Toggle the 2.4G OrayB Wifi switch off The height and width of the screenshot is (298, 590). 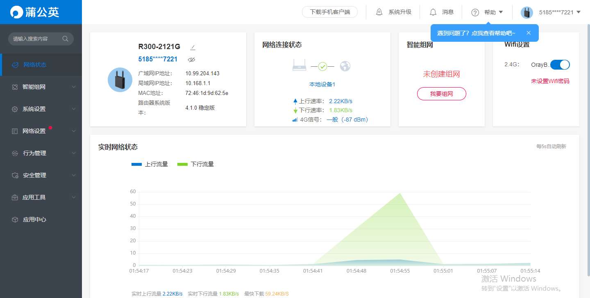pyautogui.click(x=560, y=65)
